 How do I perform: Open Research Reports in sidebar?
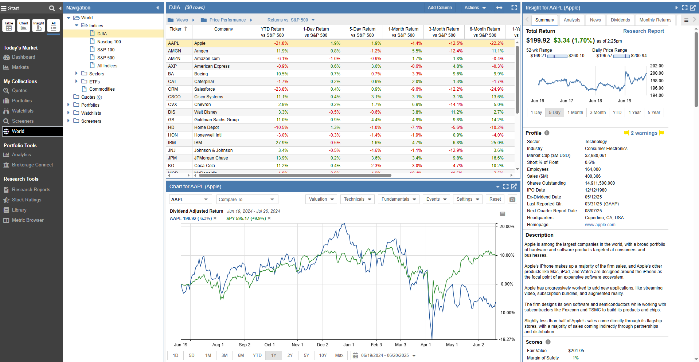coord(31,190)
